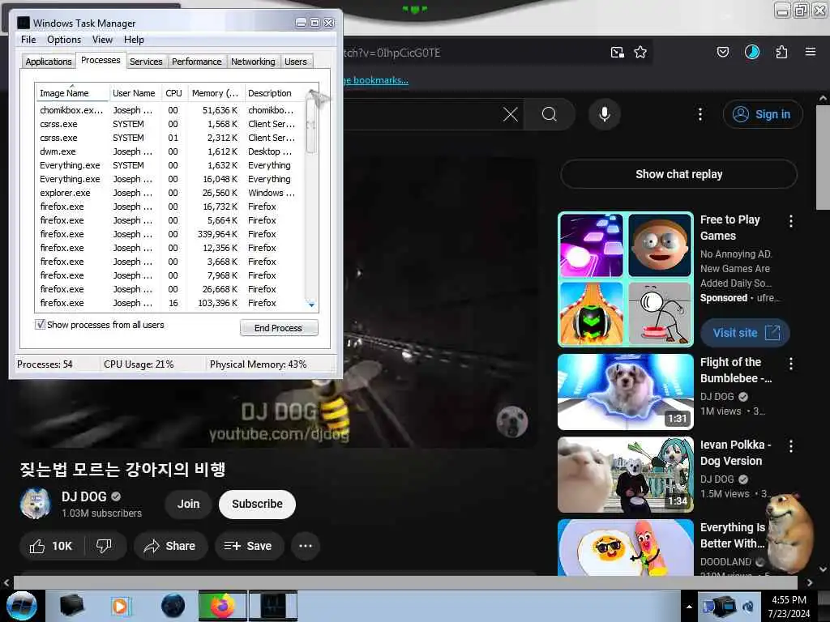Screen dimensions: 830x622
Task: Toggle Show processes from all users checkbox
Action: tap(40, 324)
